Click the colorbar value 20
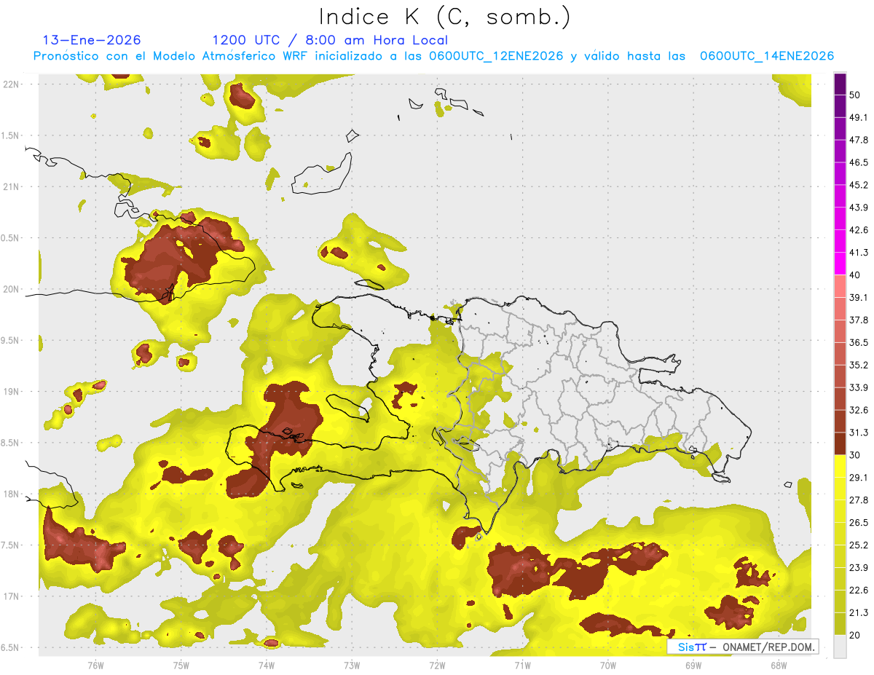The width and height of the screenshot is (874, 675). tap(855, 636)
